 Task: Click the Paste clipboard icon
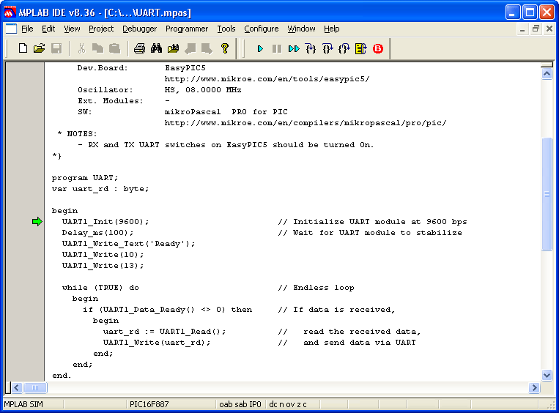(114, 48)
